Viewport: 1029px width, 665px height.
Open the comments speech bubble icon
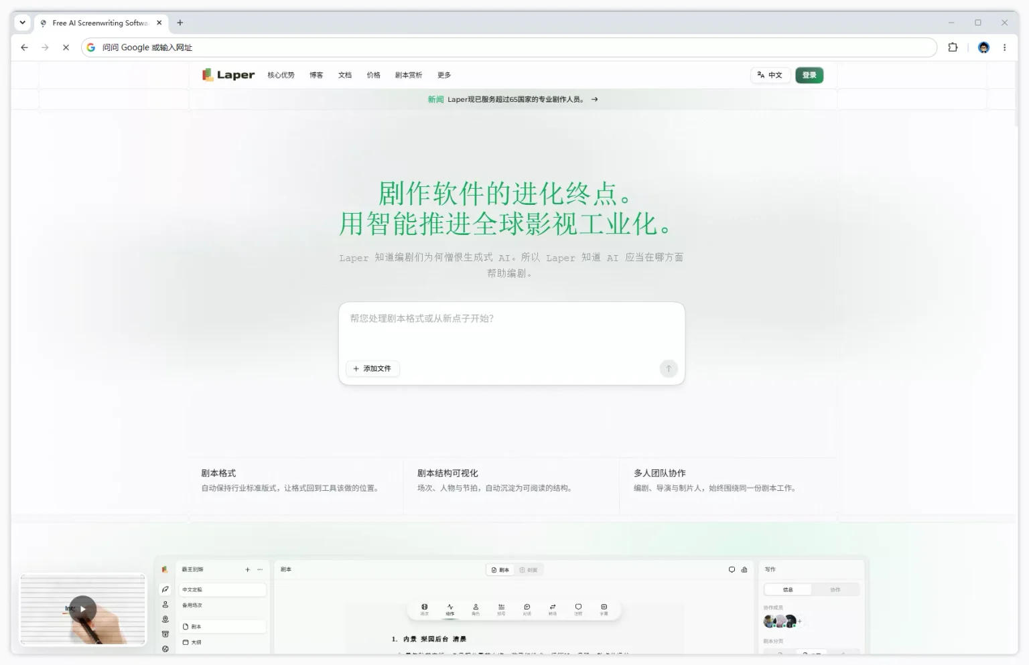732,570
